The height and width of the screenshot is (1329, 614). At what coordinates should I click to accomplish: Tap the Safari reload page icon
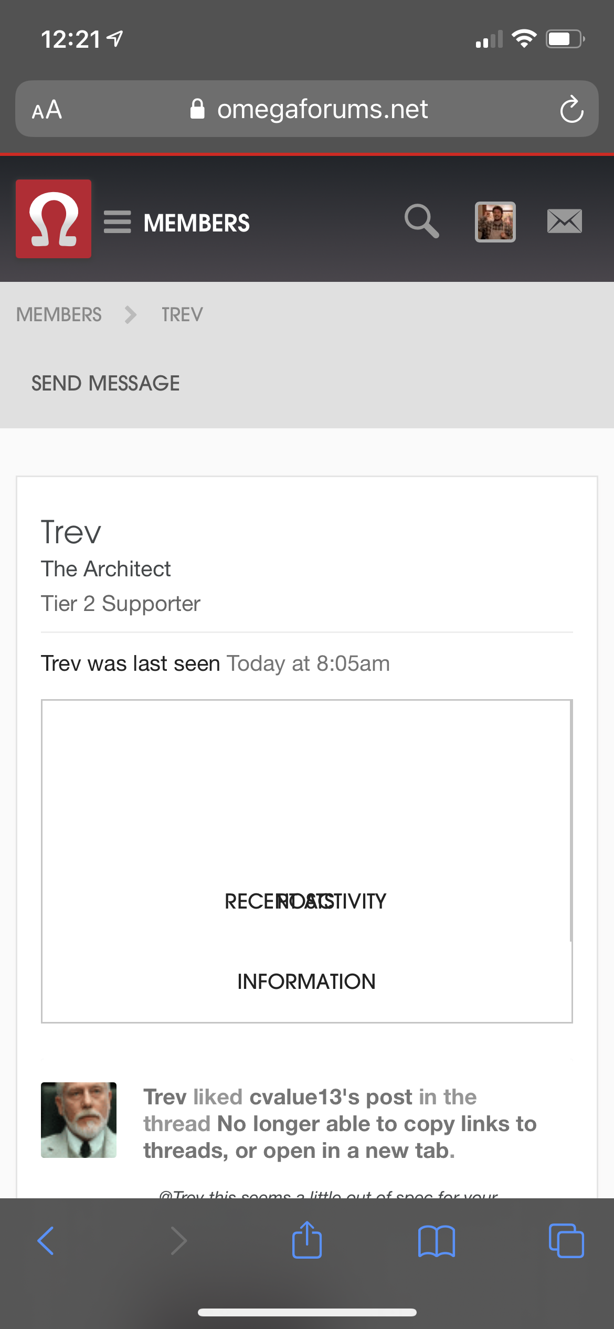coord(571,110)
